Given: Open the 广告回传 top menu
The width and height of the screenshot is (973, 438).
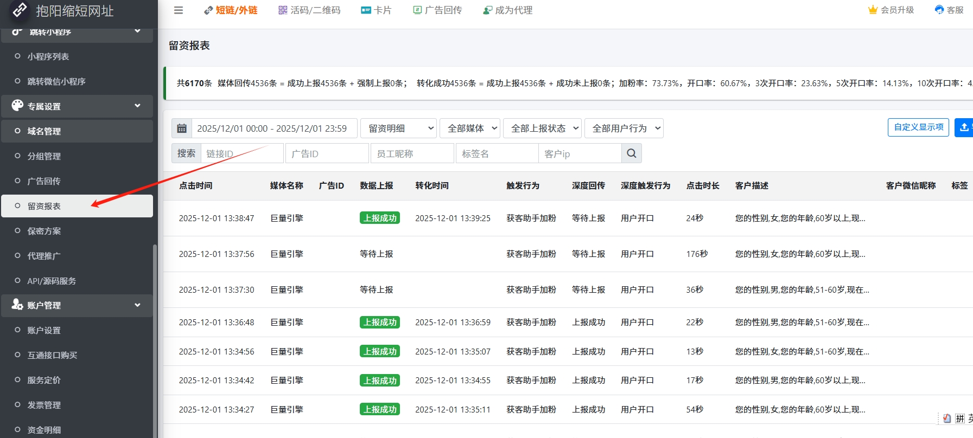Looking at the screenshot, I should tap(437, 10).
